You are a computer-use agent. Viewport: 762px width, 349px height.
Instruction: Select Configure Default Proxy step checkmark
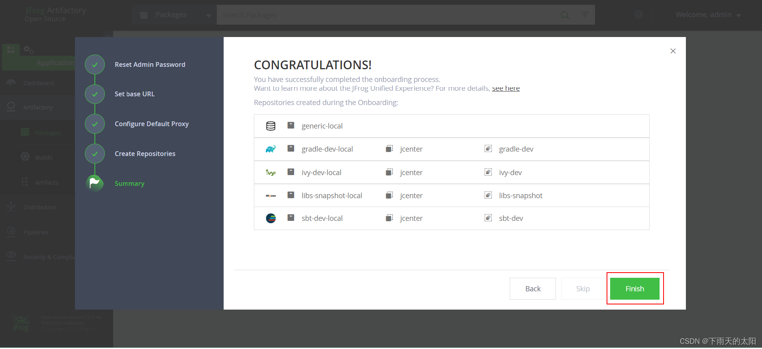[x=95, y=124]
